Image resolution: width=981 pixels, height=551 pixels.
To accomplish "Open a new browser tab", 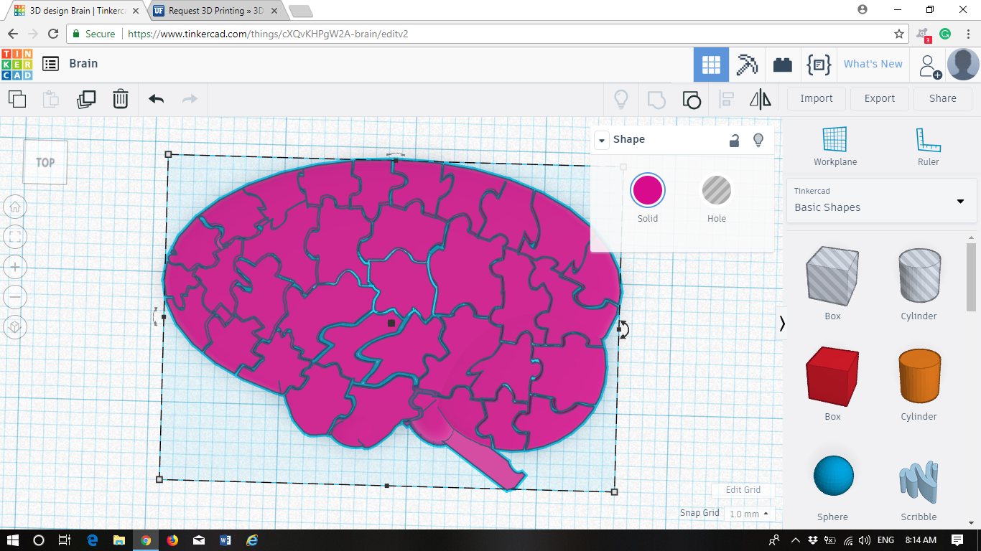I will [300, 11].
